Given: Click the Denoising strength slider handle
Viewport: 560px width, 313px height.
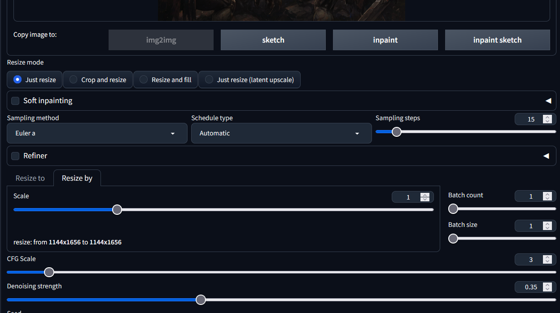Looking at the screenshot, I should click(201, 300).
